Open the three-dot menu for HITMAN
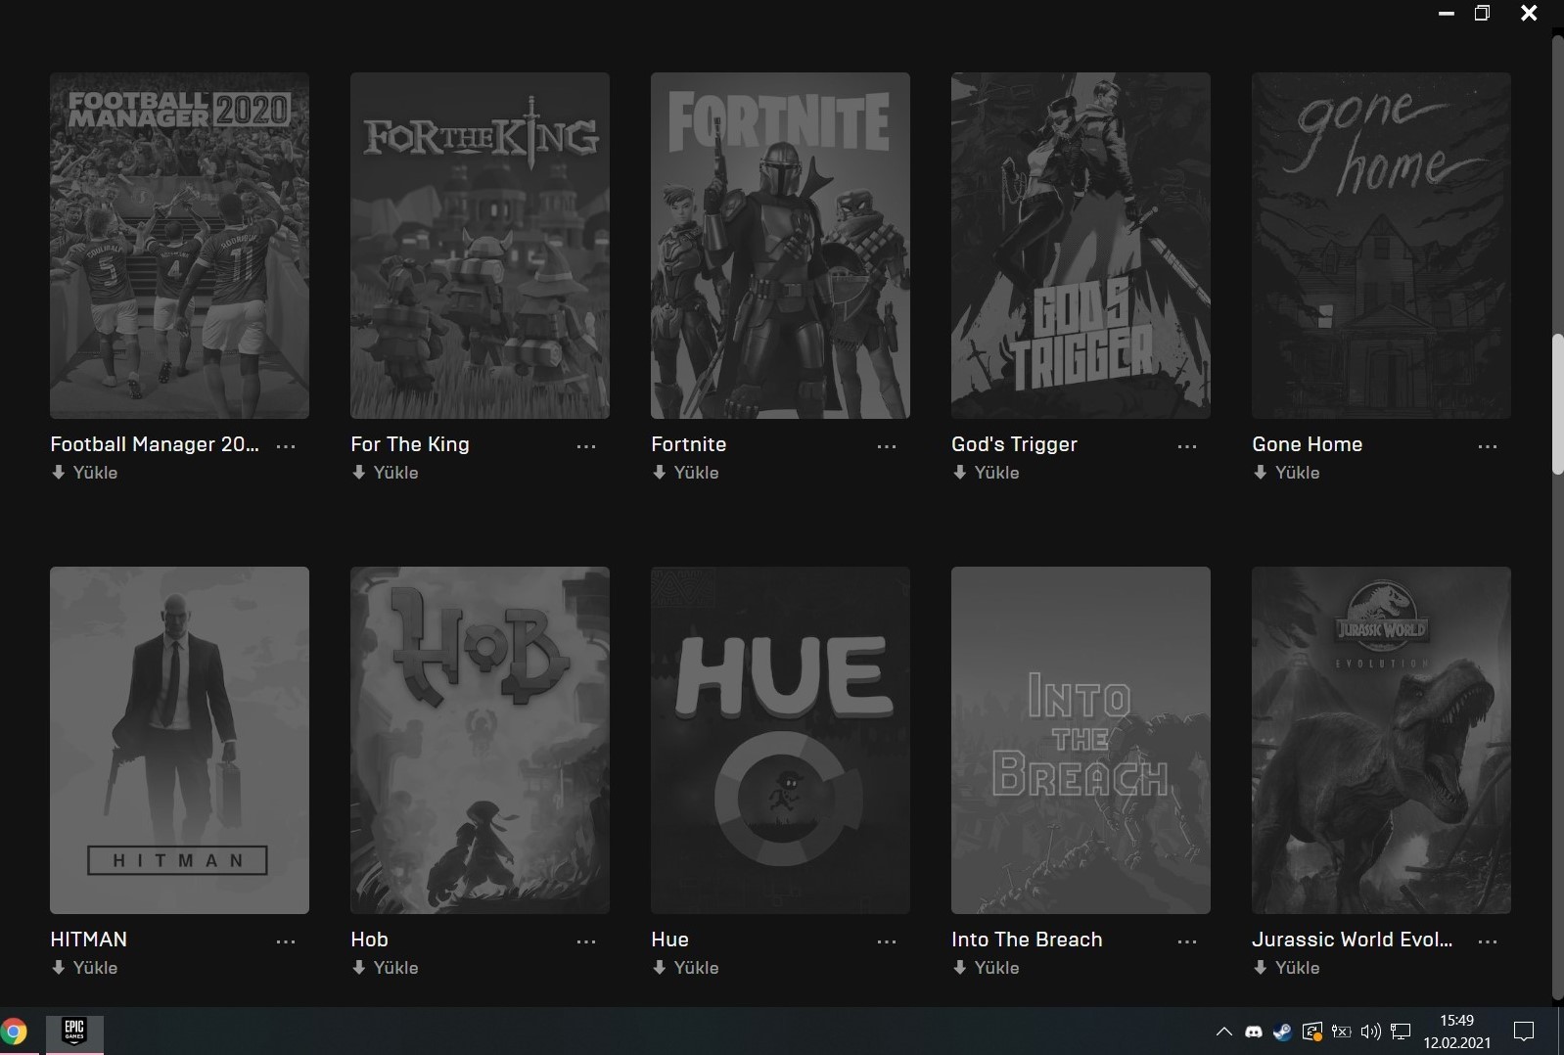The image size is (1564, 1055). point(286,941)
